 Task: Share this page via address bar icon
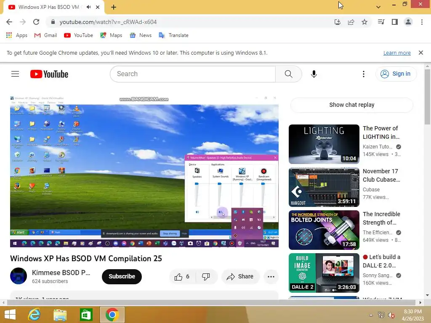351,22
